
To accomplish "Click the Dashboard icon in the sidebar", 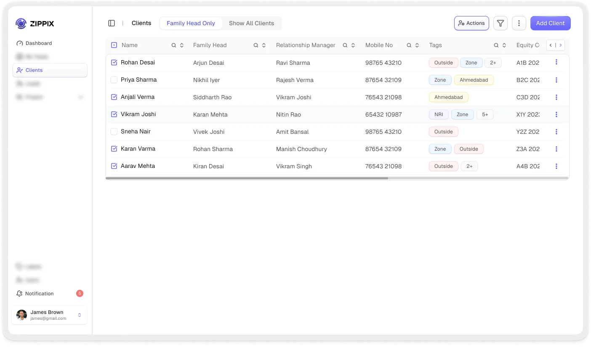I will click(20, 43).
